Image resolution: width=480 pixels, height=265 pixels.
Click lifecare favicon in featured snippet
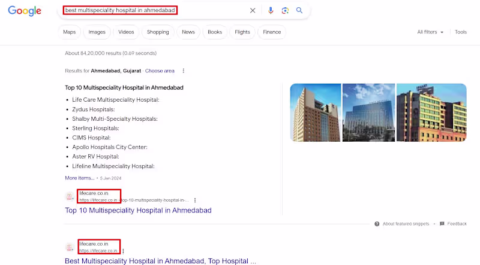70,197
